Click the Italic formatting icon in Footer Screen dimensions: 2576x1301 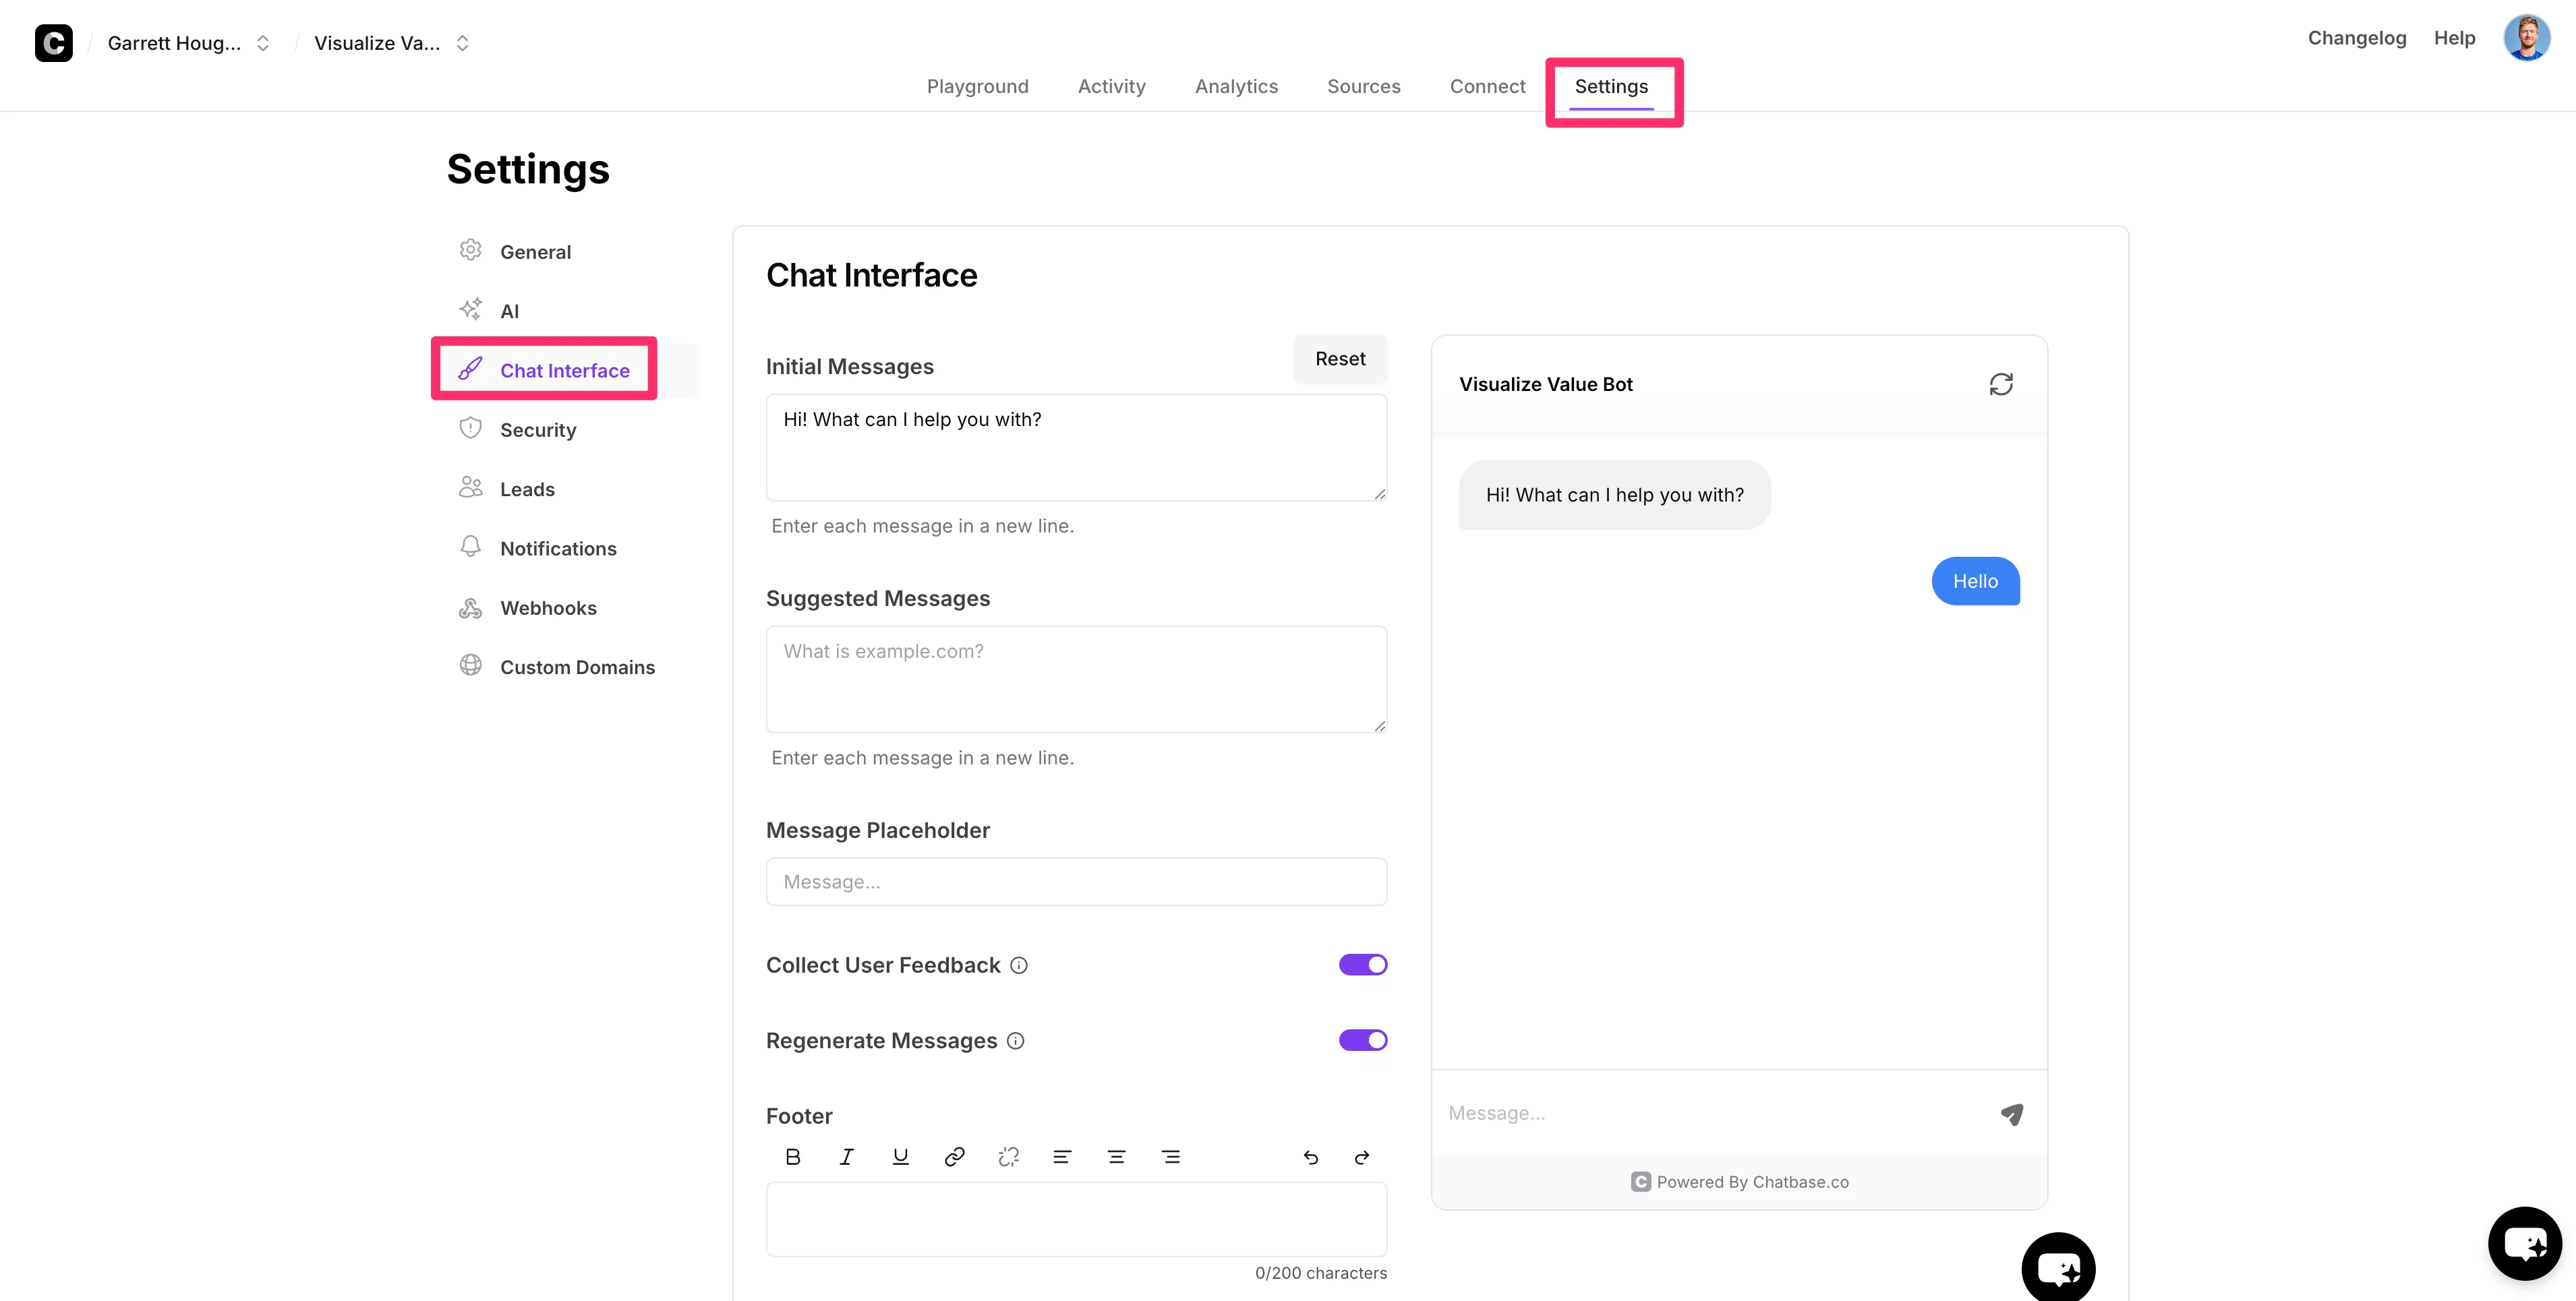(x=847, y=1157)
